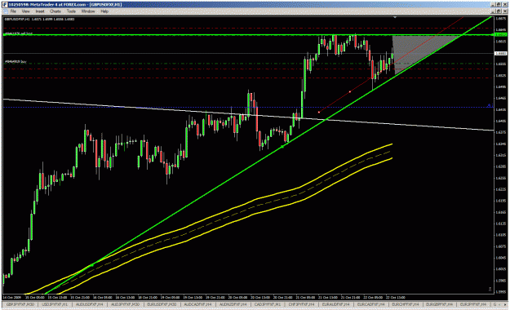Image resolution: width=510 pixels, height=310 pixels.
Task: Switch to the AUDCADFXF,H4 chart tab
Action: (197, 304)
